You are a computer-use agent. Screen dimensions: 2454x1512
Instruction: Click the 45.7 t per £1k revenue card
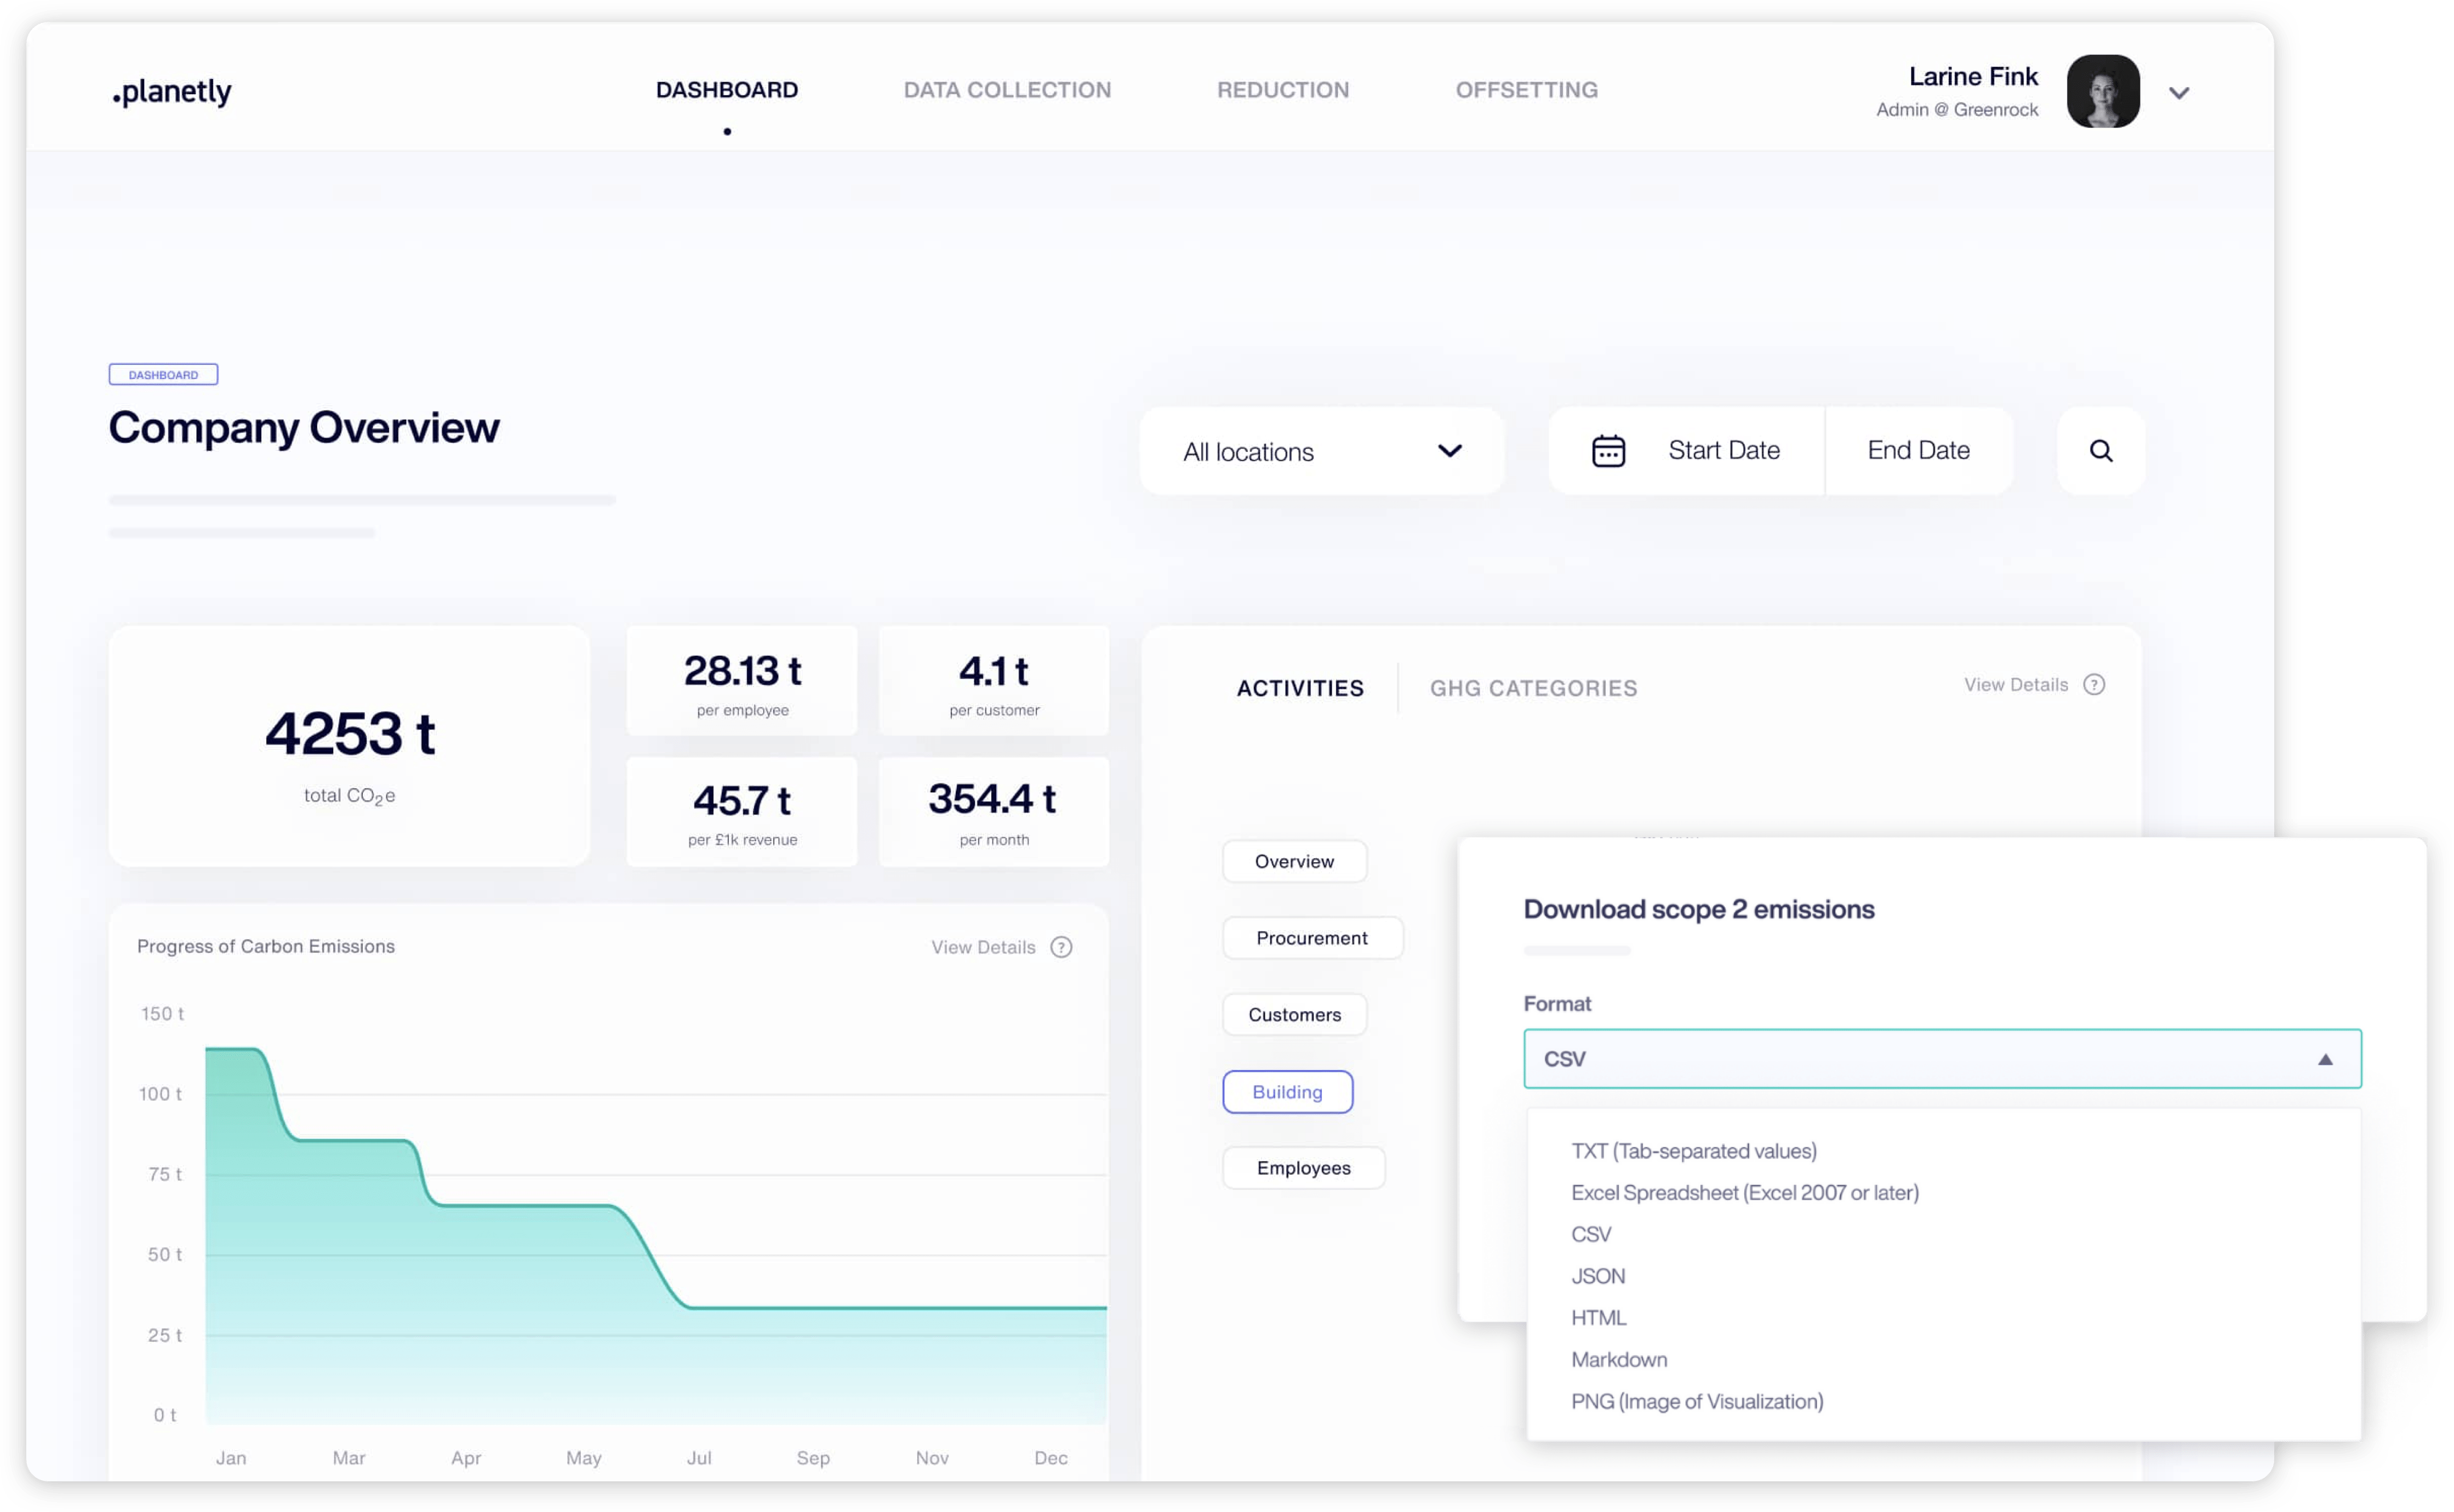point(743,811)
